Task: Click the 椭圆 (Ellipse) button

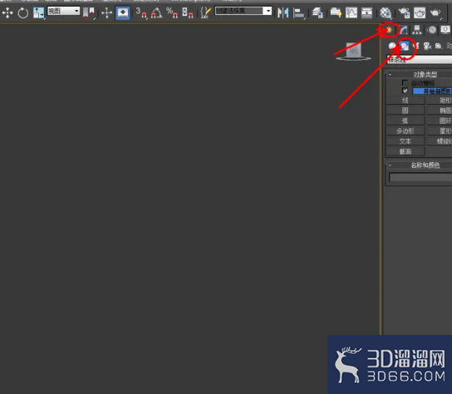Action: pos(440,111)
